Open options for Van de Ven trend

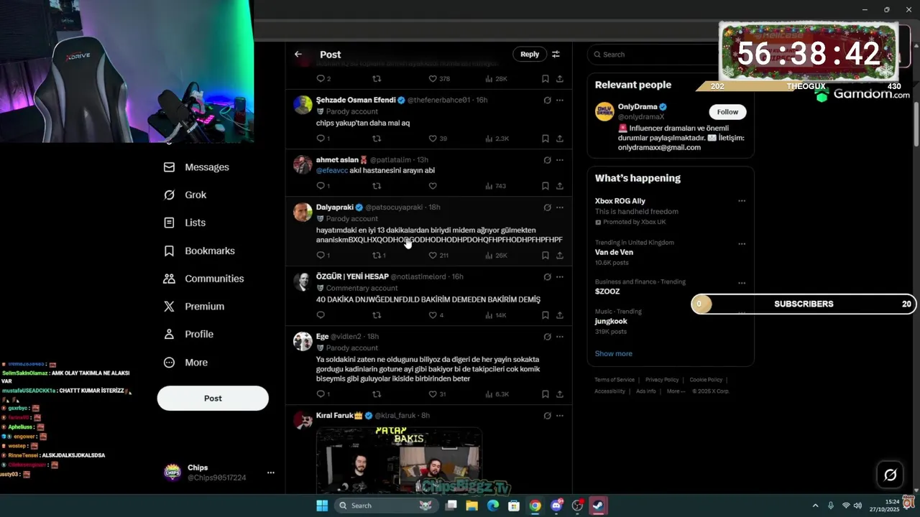point(742,243)
